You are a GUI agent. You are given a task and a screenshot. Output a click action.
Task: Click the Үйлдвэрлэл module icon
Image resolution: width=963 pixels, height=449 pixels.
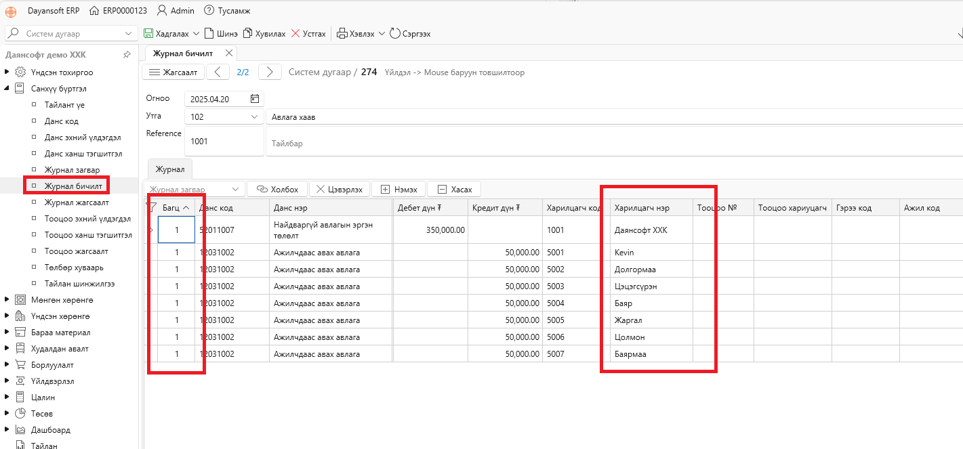click(x=21, y=381)
